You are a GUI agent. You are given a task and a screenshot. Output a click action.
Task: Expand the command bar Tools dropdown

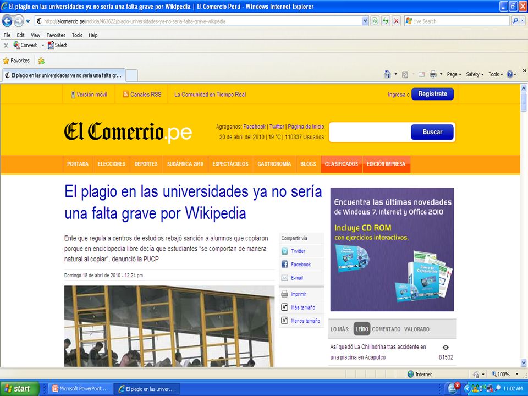click(496, 74)
